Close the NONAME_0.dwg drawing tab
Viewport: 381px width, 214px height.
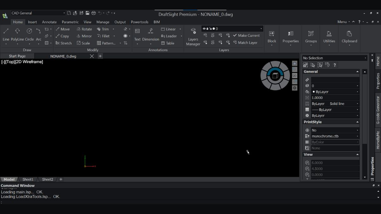coord(92,56)
